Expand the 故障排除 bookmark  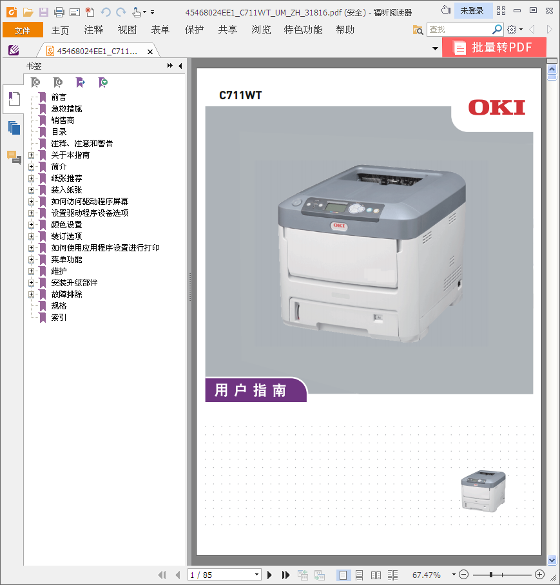pyautogui.click(x=32, y=294)
